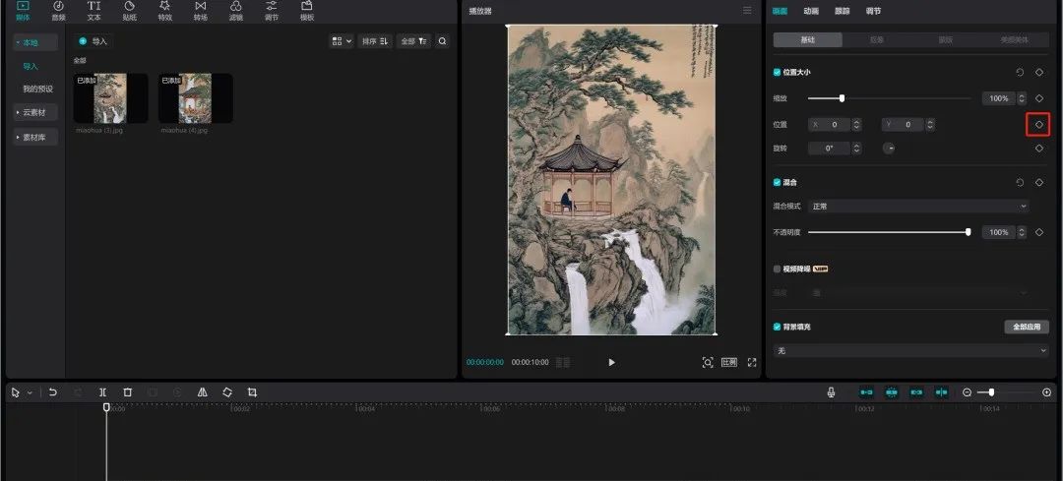Toggle the second teal timeline snapping icon

[x=892, y=392]
